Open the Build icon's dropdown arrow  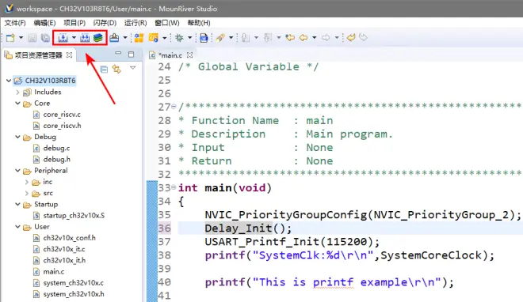(74, 38)
